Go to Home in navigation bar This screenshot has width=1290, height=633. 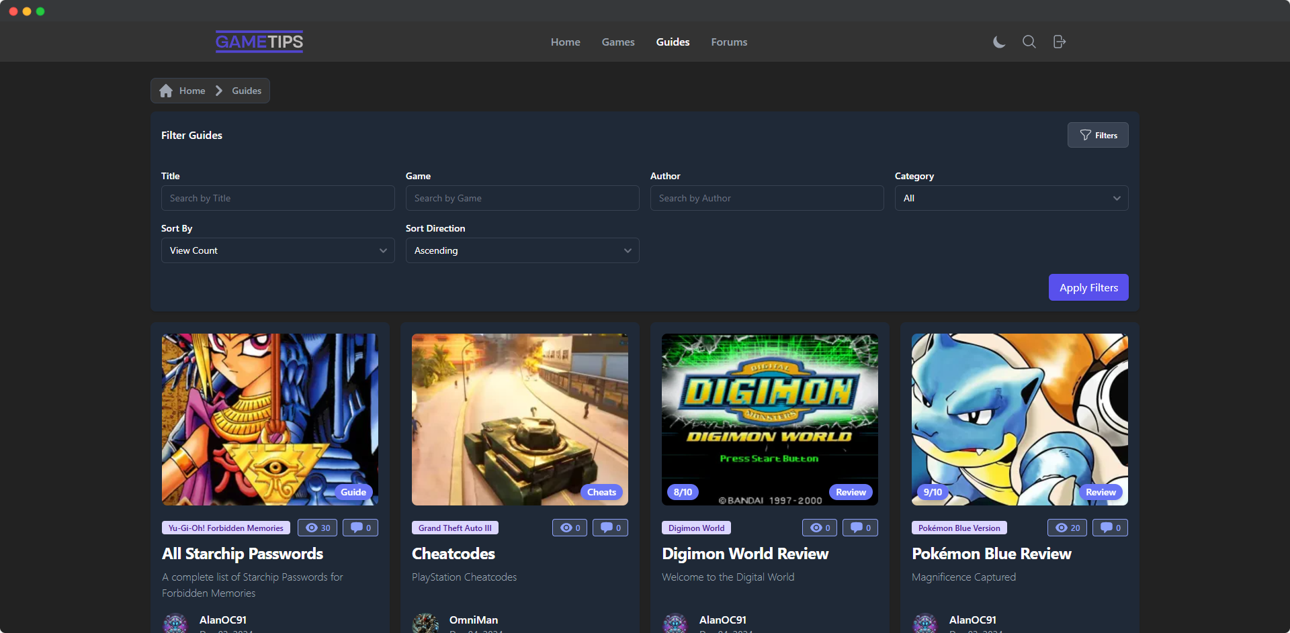[x=566, y=42]
